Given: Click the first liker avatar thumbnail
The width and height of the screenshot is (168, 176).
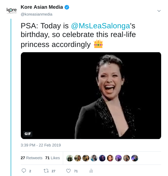Looking at the screenshot, I should click(70, 158).
